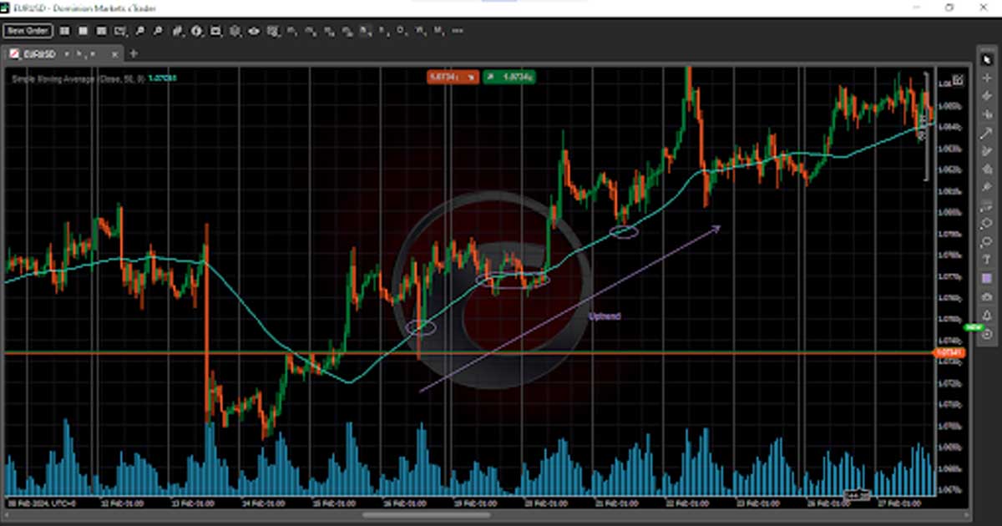Viewport: 1002px width, 526px height.
Task: Click the zoom in magnifier in the toolbar
Action: pyautogui.click(x=139, y=31)
